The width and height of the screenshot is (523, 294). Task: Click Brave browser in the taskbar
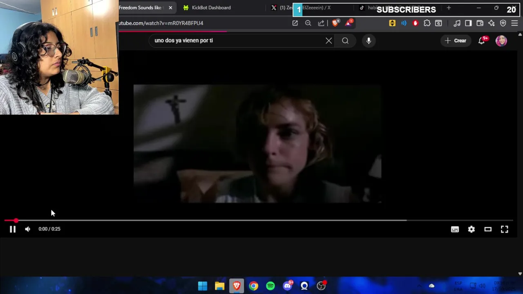tap(237, 286)
